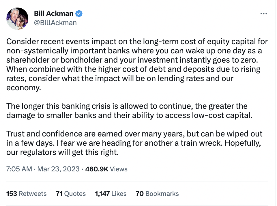Click the Bill Ackman display name
This screenshot has height=206, width=277.
click(54, 14)
